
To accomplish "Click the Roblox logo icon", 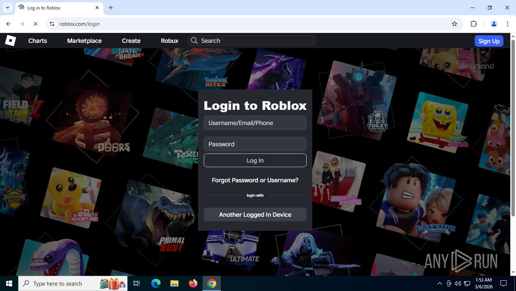I will point(10,41).
